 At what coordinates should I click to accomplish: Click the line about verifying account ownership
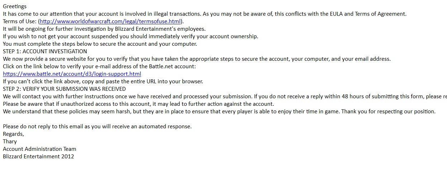(x=130, y=36)
